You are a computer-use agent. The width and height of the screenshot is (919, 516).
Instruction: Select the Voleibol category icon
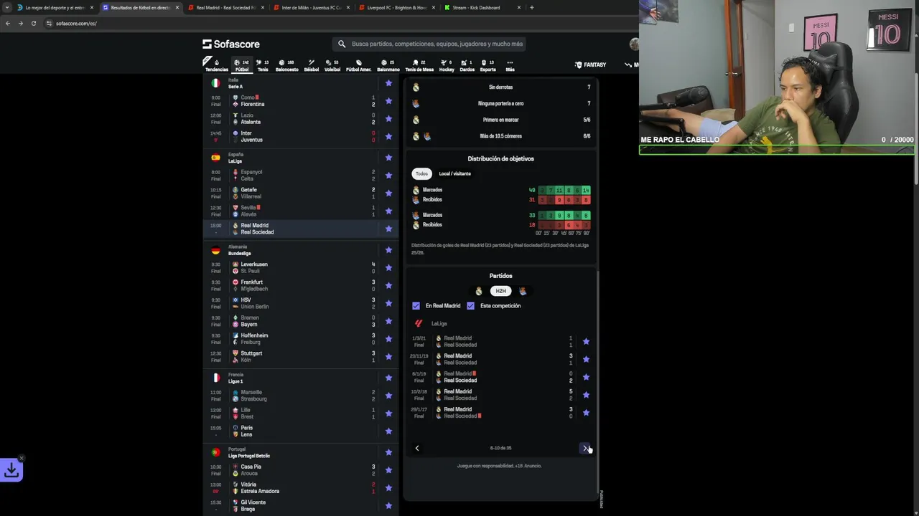[332, 65]
